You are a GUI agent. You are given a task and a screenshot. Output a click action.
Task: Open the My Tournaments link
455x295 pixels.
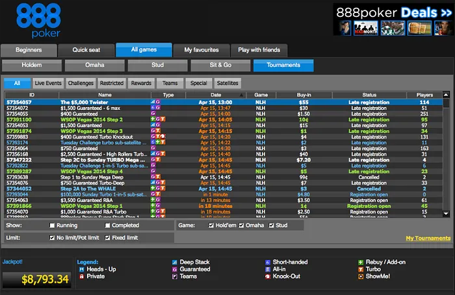pyautogui.click(x=428, y=238)
